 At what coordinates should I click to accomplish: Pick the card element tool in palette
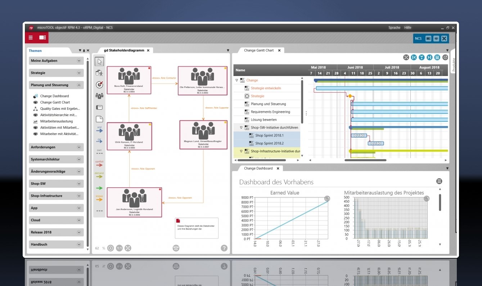[99, 107]
